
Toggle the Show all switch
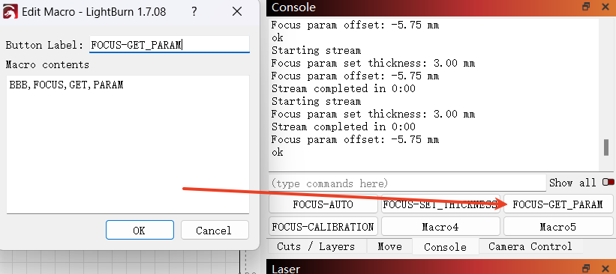point(608,182)
